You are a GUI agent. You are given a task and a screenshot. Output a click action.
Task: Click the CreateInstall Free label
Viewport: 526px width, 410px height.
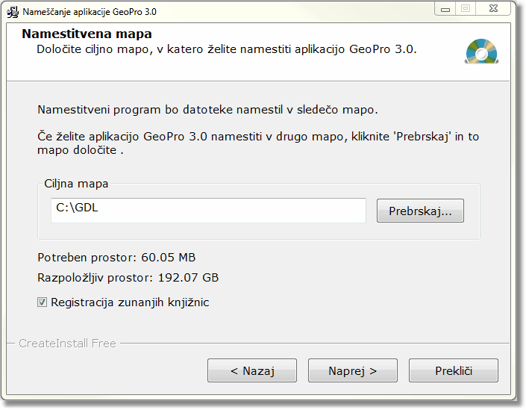tap(67, 344)
